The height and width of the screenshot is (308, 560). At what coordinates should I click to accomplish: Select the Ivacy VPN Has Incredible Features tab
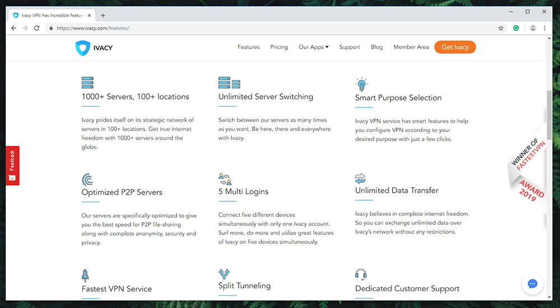pyautogui.click(x=52, y=15)
